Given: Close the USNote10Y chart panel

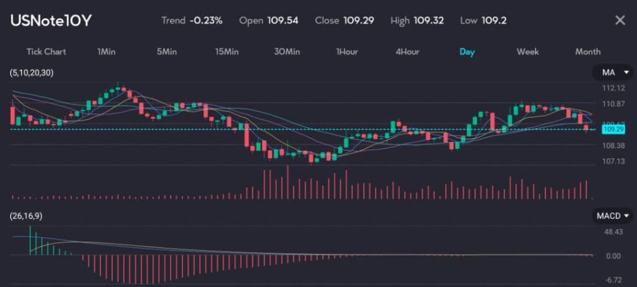Looking at the screenshot, I should pos(620,20).
